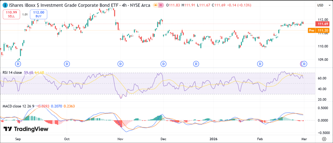Open the chart settings gear icon
Screen dimensions: 333x143
tap(324, 139)
